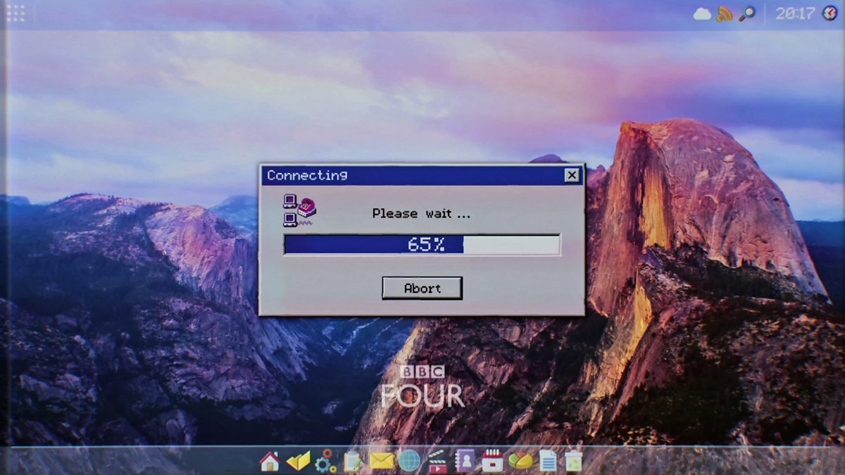
Task: Open the purple contacts address book
Action: point(465,461)
